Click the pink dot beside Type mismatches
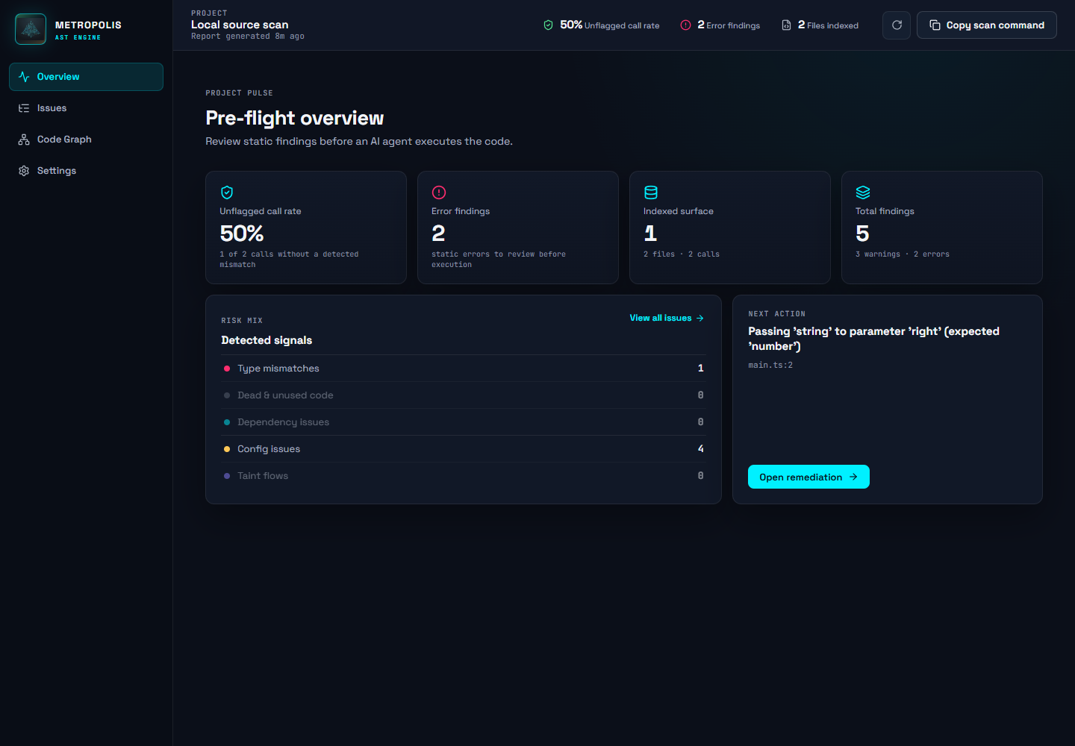 [227, 369]
